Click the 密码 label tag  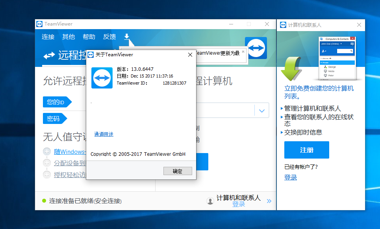click(55, 118)
